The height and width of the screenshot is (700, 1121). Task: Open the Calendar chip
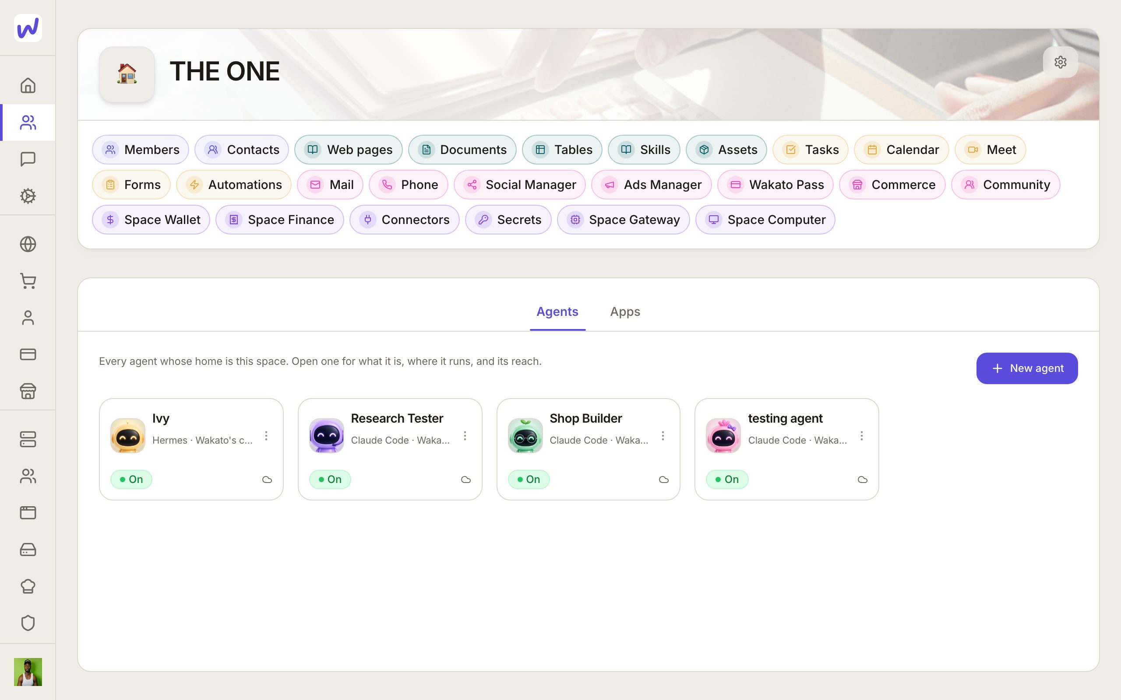tap(902, 150)
